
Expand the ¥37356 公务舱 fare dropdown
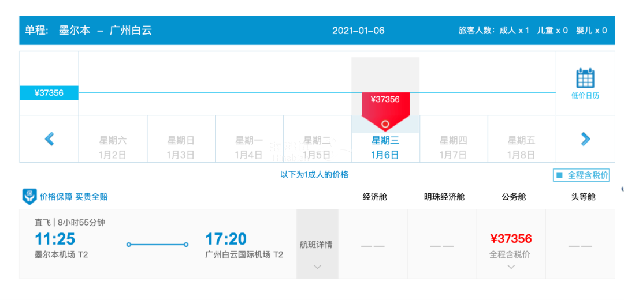coord(511,267)
